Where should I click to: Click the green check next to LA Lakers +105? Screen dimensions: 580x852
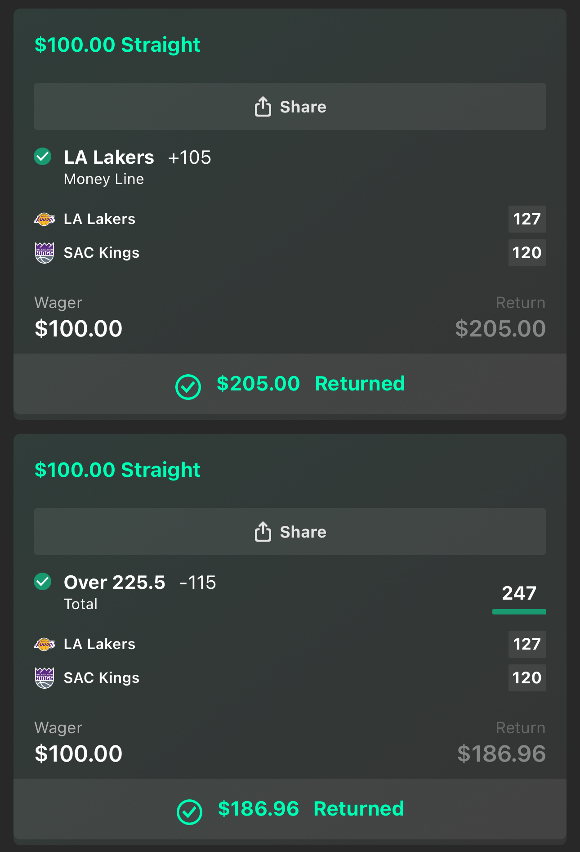[43, 157]
